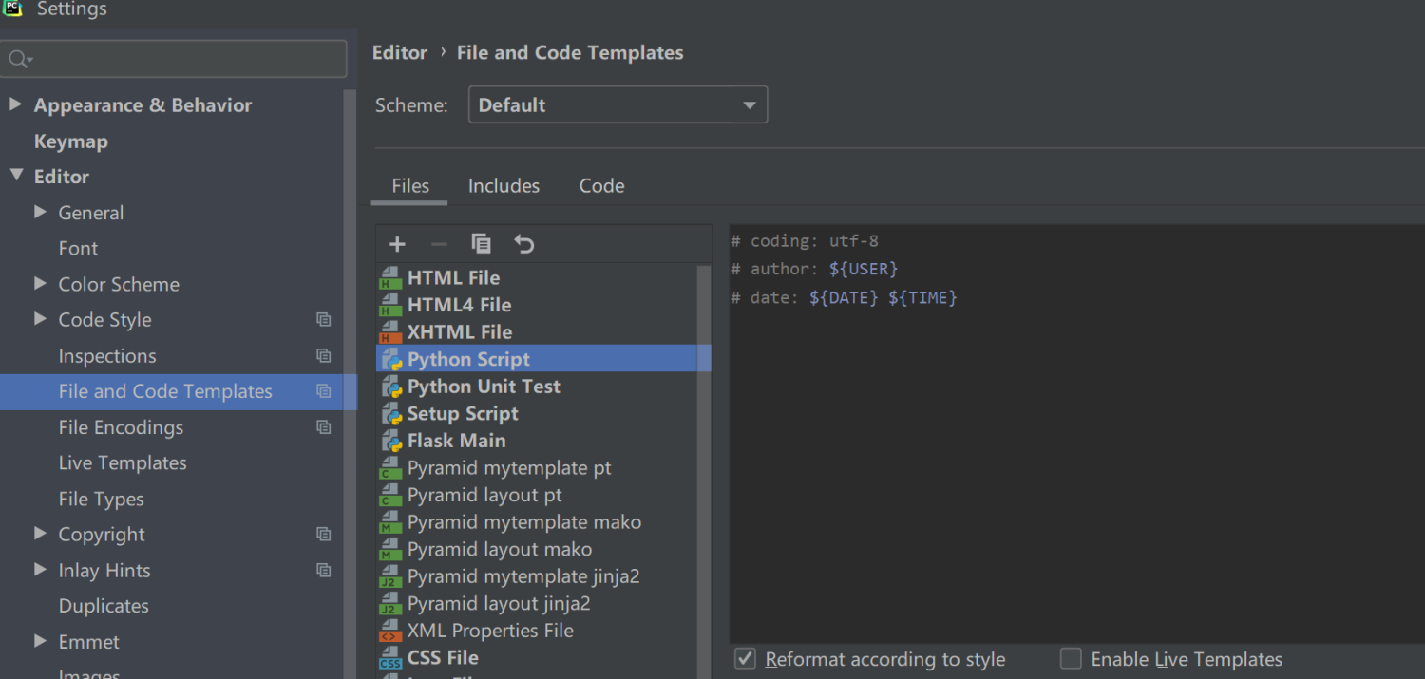Click the Create Template plus icon

pyautogui.click(x=397, y=244)
